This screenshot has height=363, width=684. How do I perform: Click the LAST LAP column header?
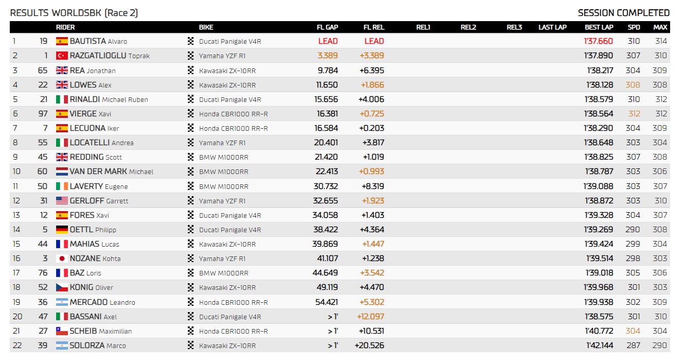553,27
